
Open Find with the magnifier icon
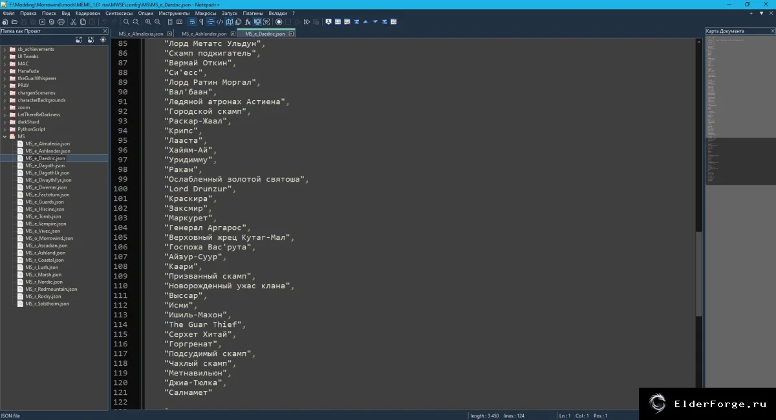126,22
